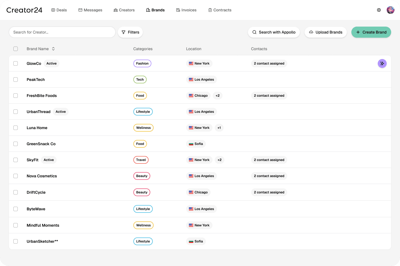Open the Invoices tab

tap(186, 10)
